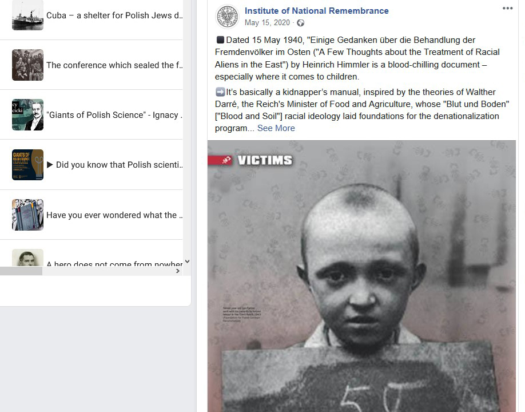Open the conference group photo thumbnail
Screen dimensions: 525x412
28,65
